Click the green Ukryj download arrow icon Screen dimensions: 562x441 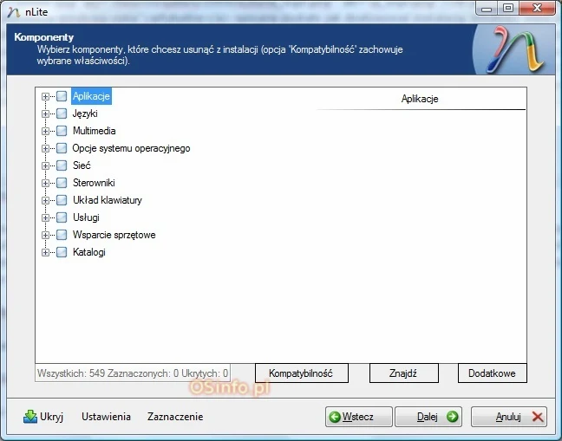29,417
